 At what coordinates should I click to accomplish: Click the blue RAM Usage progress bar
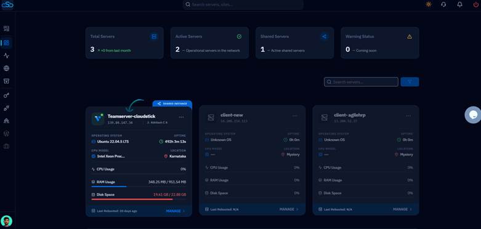pyautogui.click(x=109, y=187)
